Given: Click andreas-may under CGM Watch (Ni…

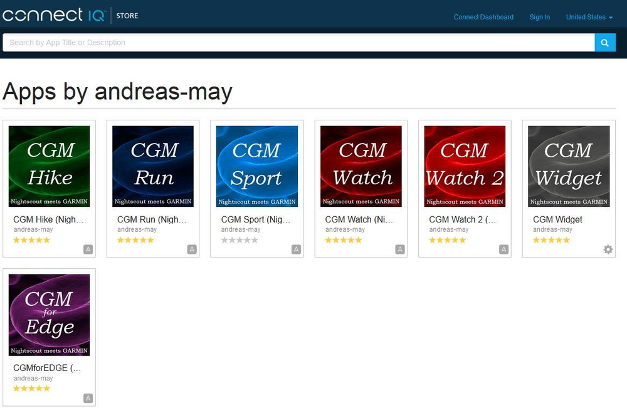Looking at the screenshot, I should (345, 229).
